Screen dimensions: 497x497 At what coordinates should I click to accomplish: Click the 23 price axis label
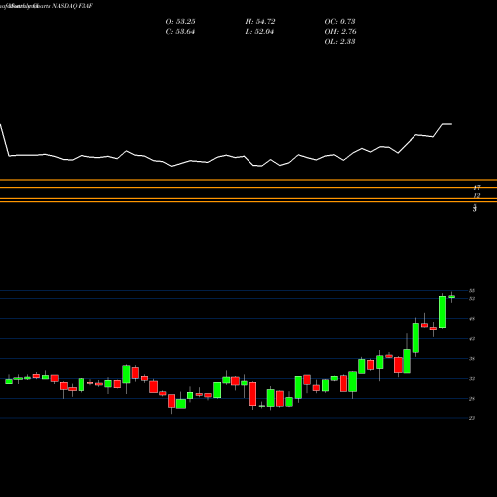472,418
